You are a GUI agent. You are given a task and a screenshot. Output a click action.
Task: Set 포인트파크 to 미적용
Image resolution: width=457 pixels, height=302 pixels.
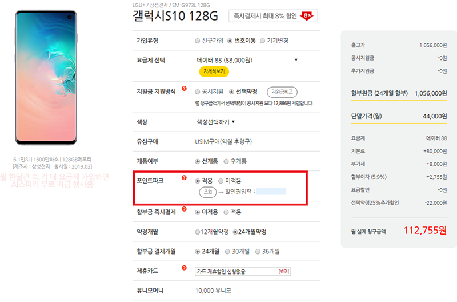pyautogui.click(x=221, y=181)
